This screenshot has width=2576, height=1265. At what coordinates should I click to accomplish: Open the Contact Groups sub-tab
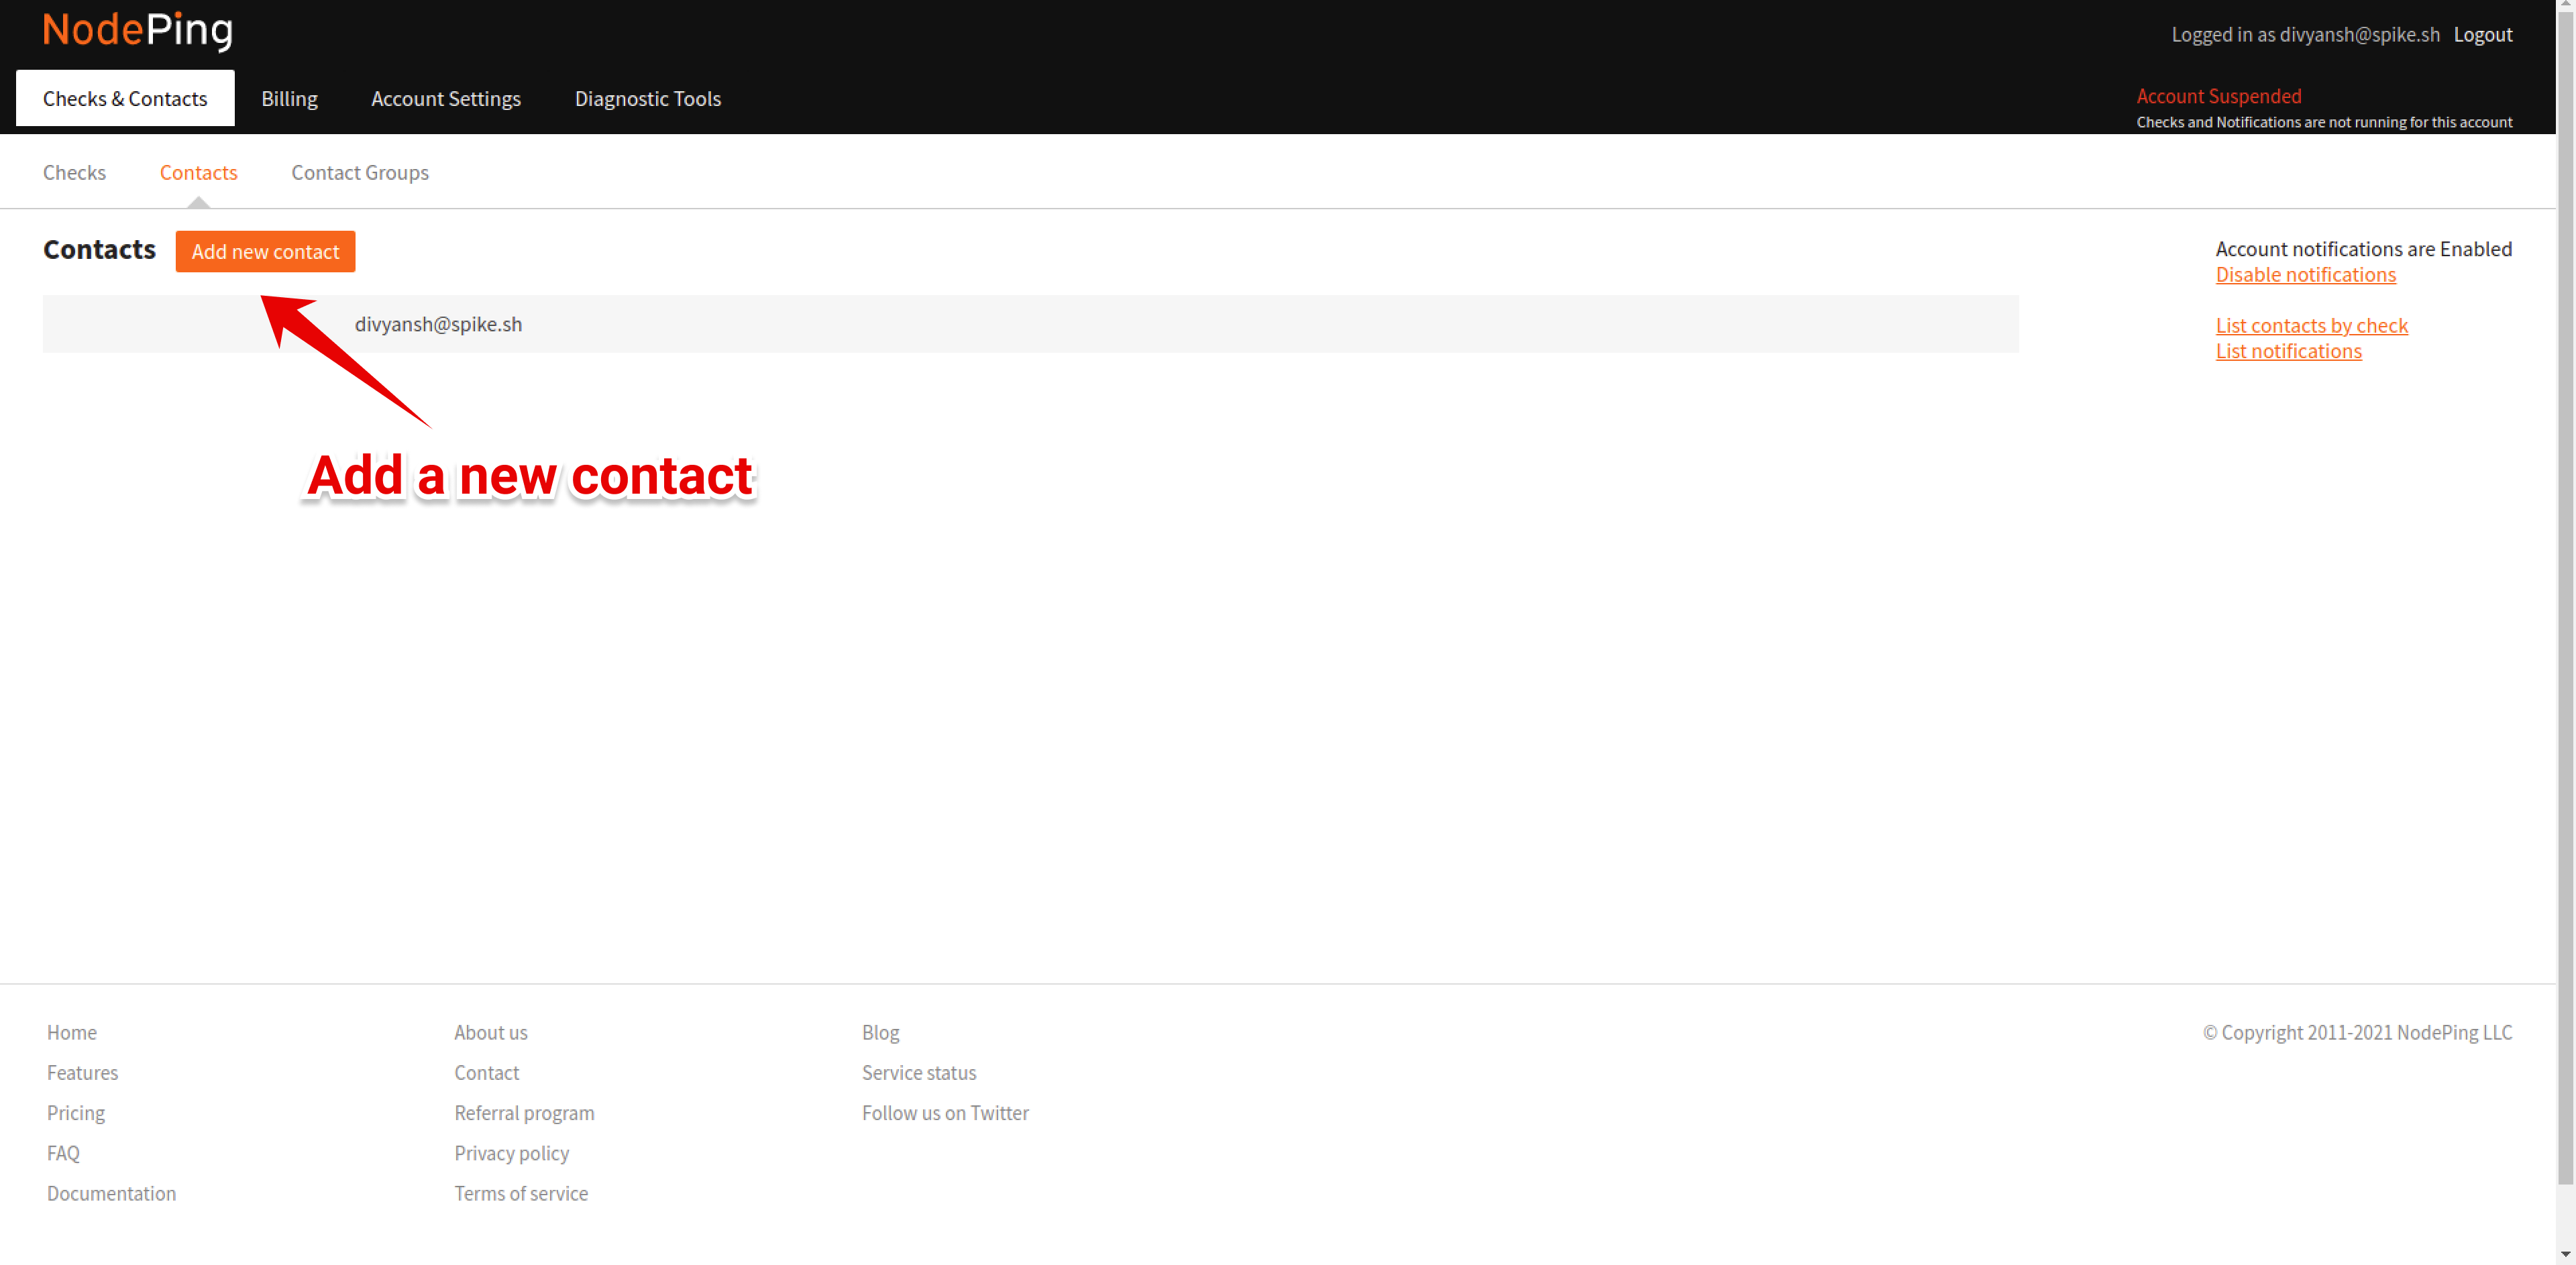(x=360, y=172)
